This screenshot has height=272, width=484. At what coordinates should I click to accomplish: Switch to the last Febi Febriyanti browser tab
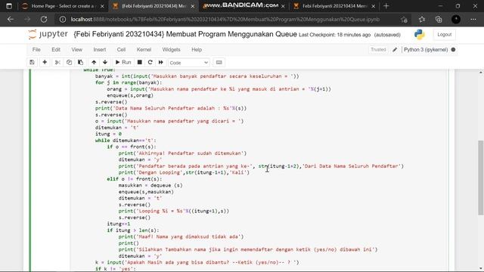click(x=334, y=6)
